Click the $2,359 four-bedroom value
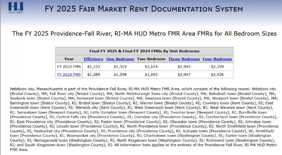 pos(217,67)
